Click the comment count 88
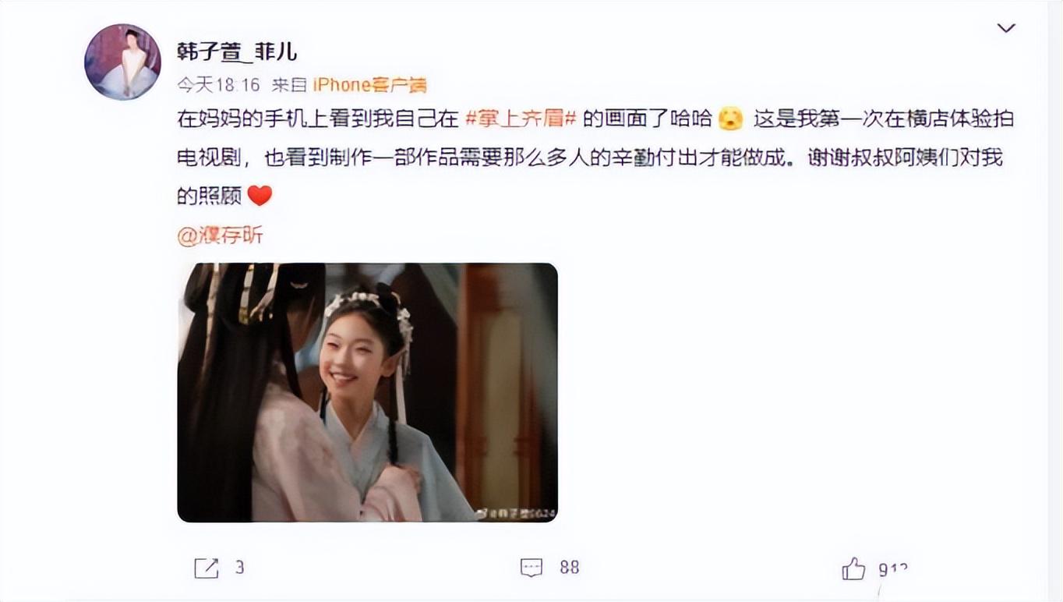The image size is (1063, 602). pyautogui.click(x=570, y=567)
